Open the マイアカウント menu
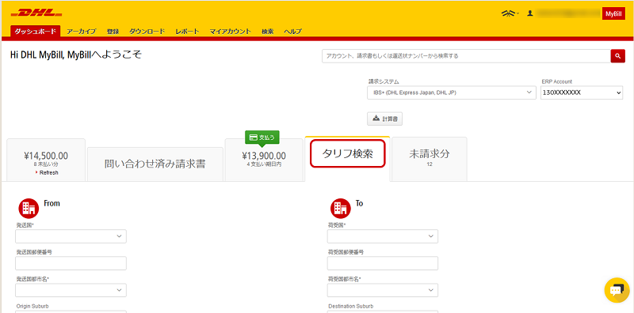The height and width of the screenshot is (313, 634). pyautogui.click(x=230, y=32)
